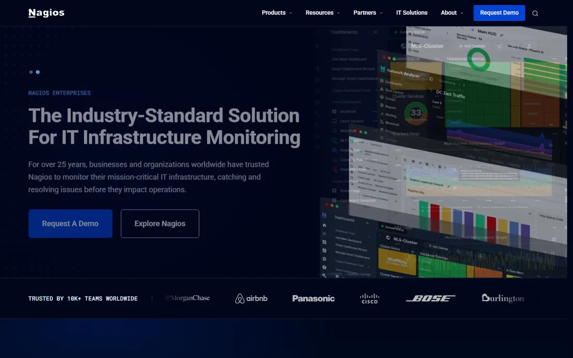This screenshot has height=358, width=573.
Task: Click the "Industry-Standard Solution" headline
Action: click(165, 126)
